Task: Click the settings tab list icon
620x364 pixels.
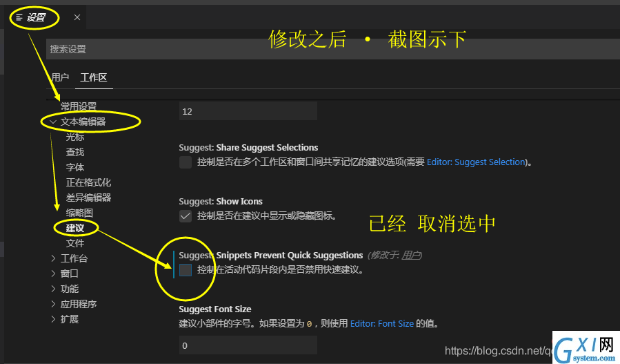Action: [19, 17]
